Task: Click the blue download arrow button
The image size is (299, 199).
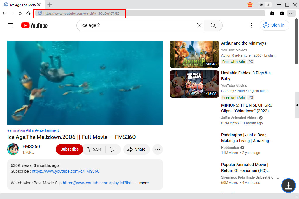Action: [288, 185]
